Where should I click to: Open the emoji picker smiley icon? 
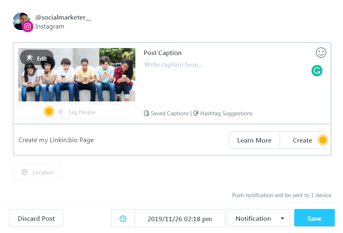coord(321,53)
